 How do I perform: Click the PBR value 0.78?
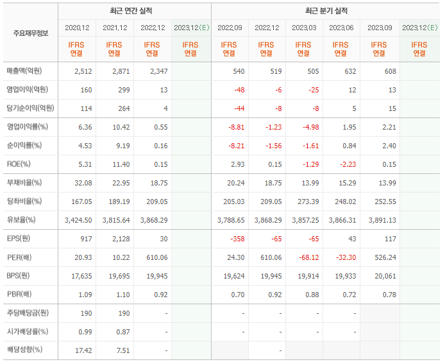389,295
